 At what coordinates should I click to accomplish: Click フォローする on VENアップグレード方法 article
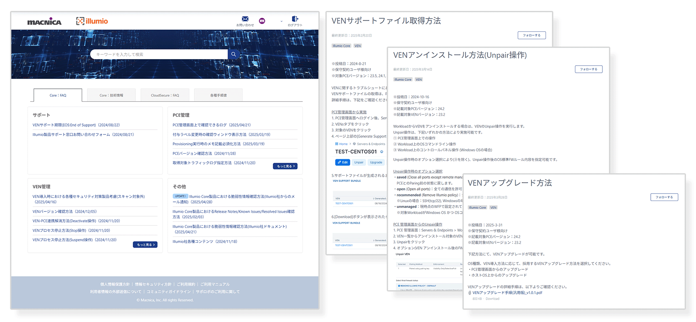(664, 197)
